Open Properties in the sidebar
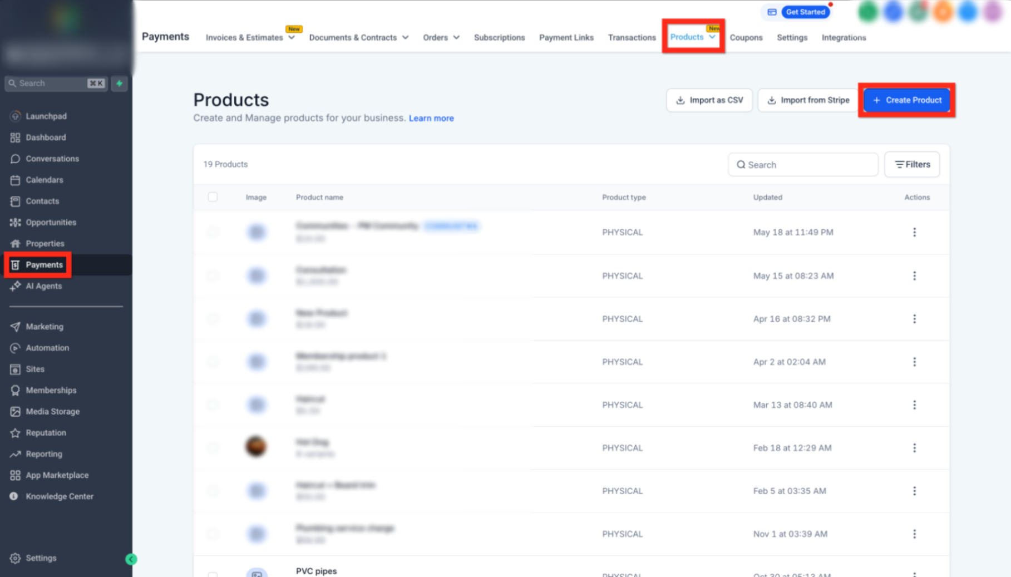 click(x=45, y=243)
